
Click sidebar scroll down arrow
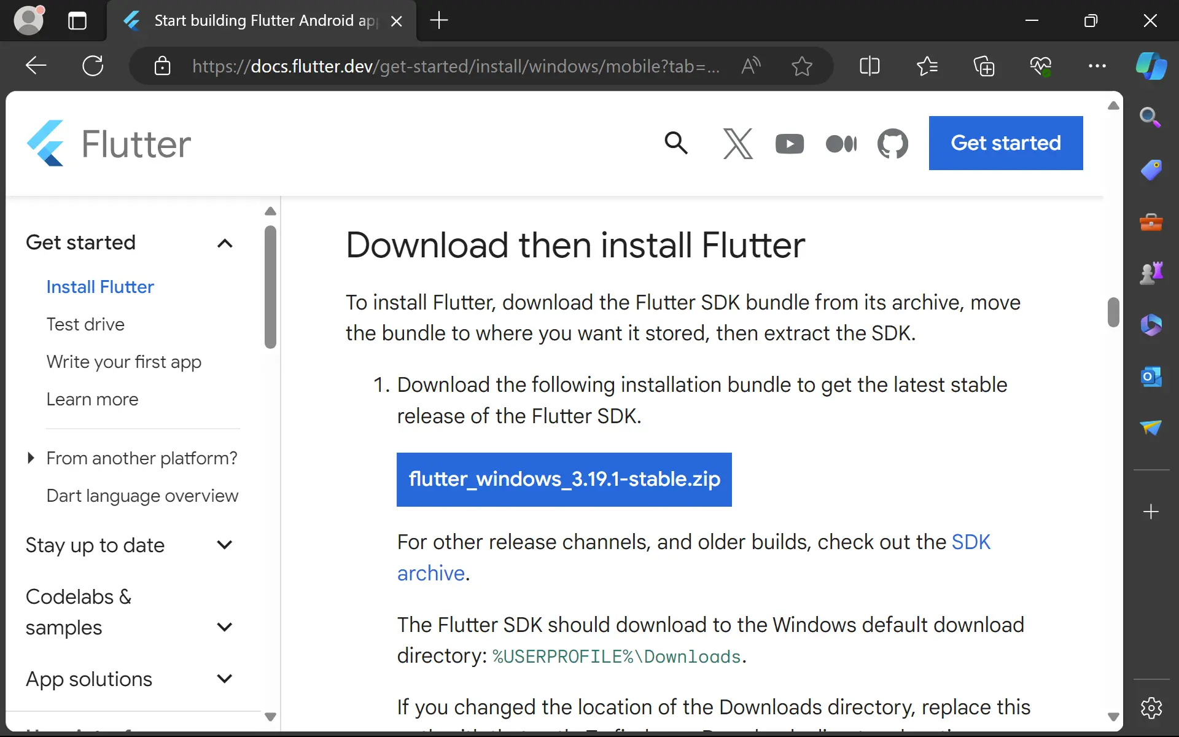point(270,717)
